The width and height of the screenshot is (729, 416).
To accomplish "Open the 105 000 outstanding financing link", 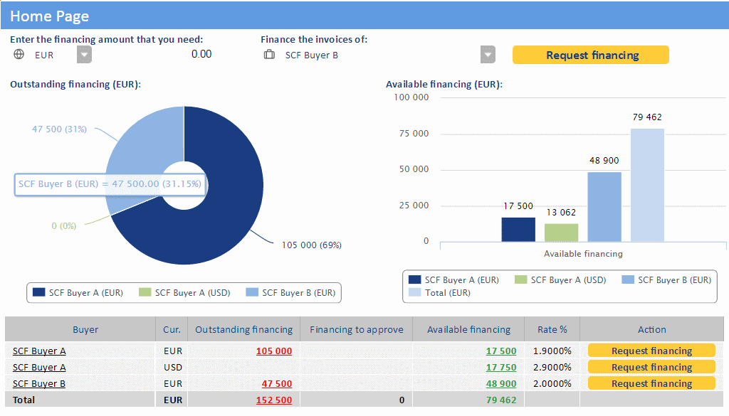I will pos(274,351).
